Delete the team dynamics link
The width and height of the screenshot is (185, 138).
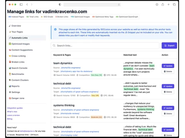[168, 71]
